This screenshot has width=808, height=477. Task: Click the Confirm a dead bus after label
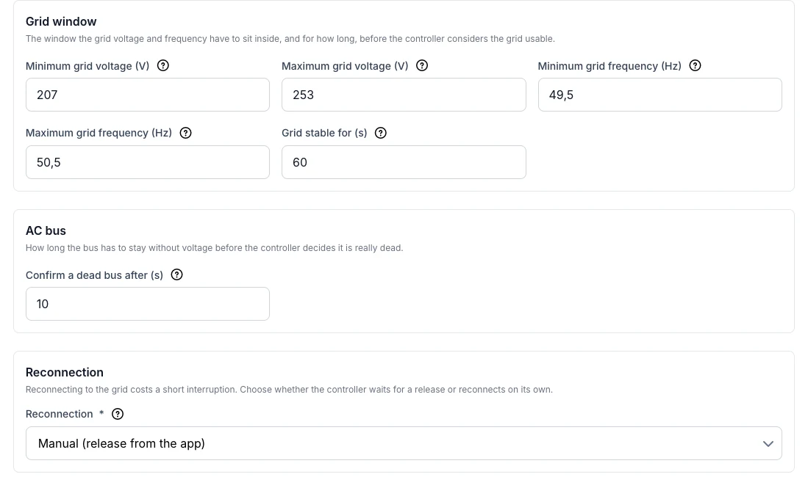pos(94,275)
